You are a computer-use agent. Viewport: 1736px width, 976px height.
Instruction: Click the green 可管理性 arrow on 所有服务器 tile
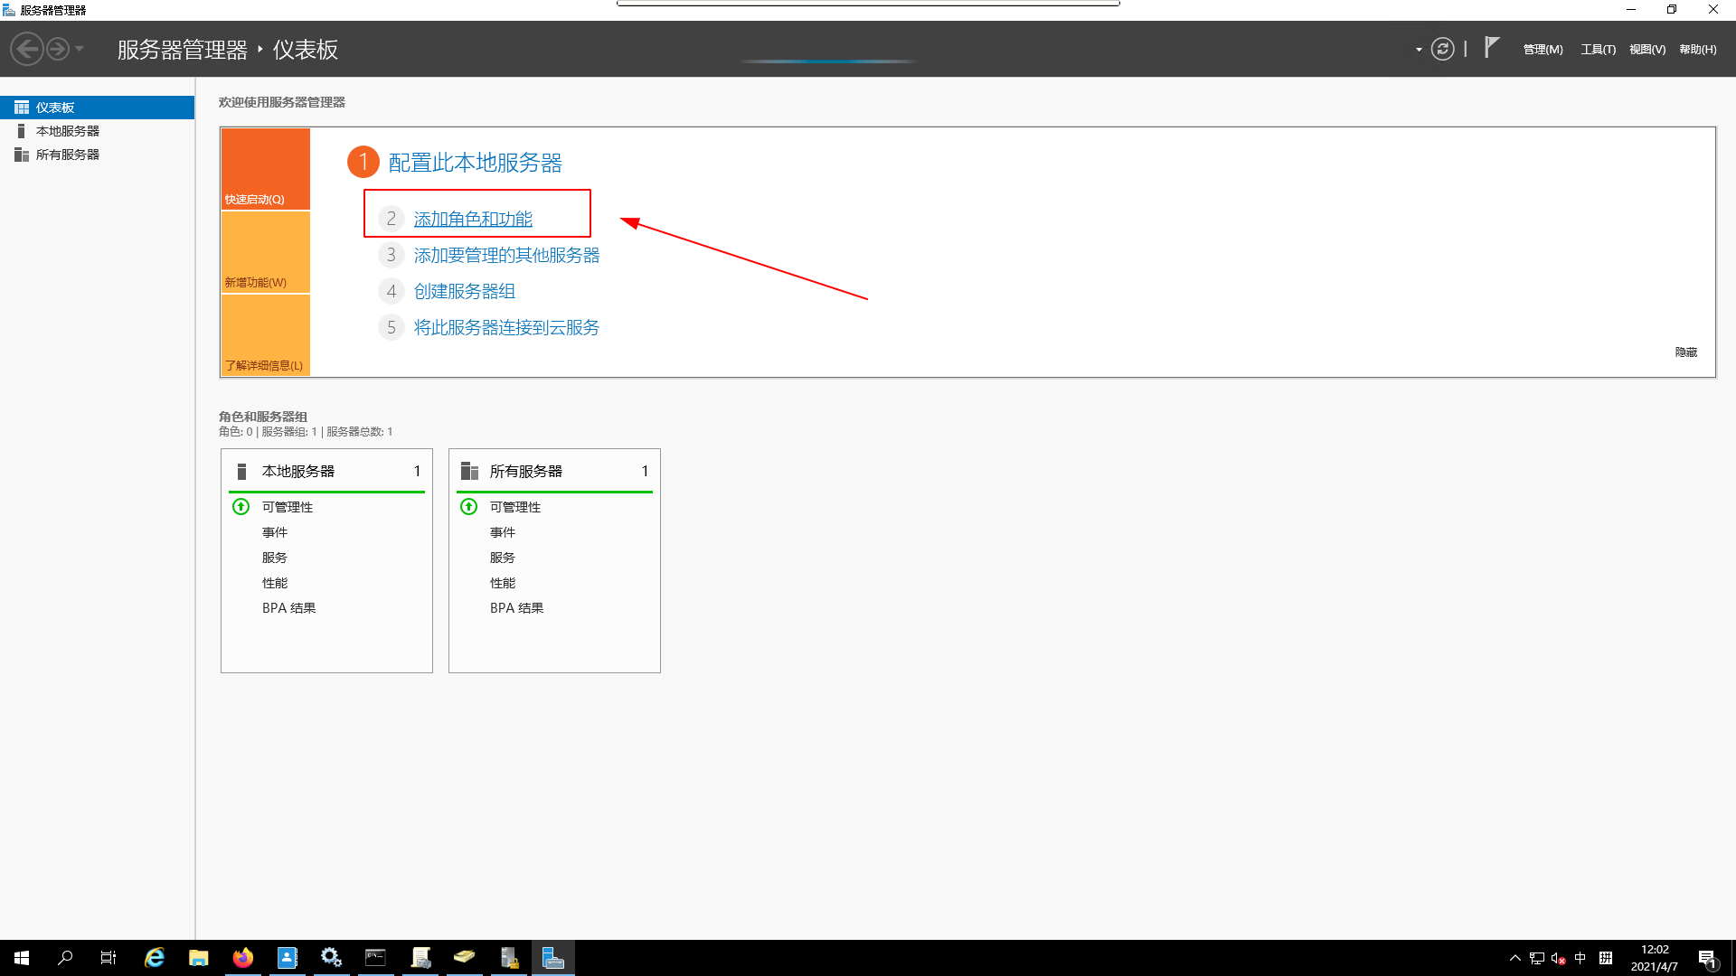[468, 507]
